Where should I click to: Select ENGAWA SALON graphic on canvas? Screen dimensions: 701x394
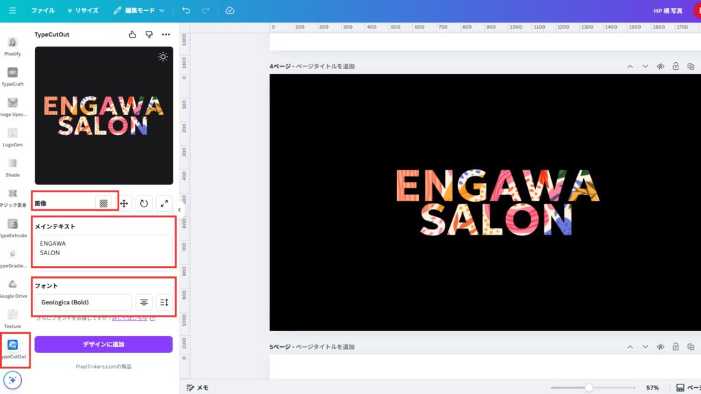(498, 202)
